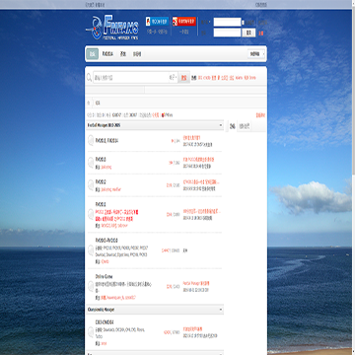Select the highlighted first navigation tab
This screenshot has height=355, width=355.
pyautogui.click(x=93, y=54)
